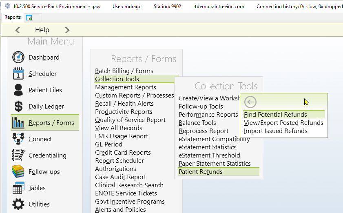The height and width of the screenshot is (213, 343).
Task: Open the Daily Ledger dollar icon
Action: click(x=18, y=106)
